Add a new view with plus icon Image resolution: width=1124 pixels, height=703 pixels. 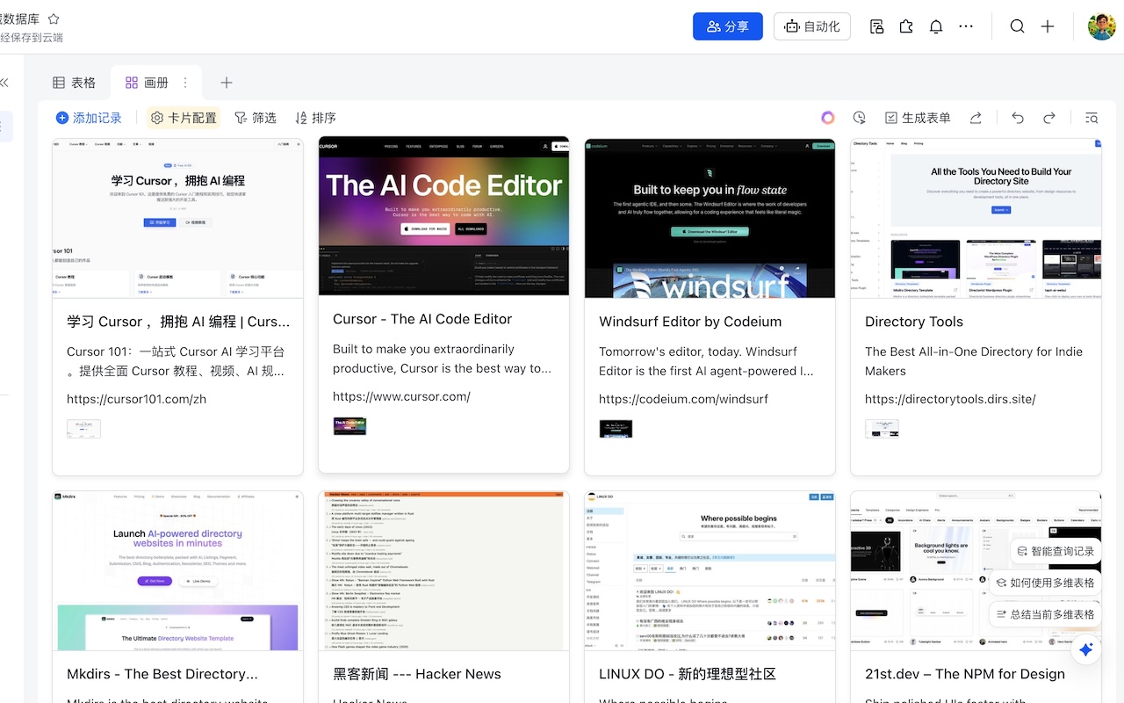point(227,83)
